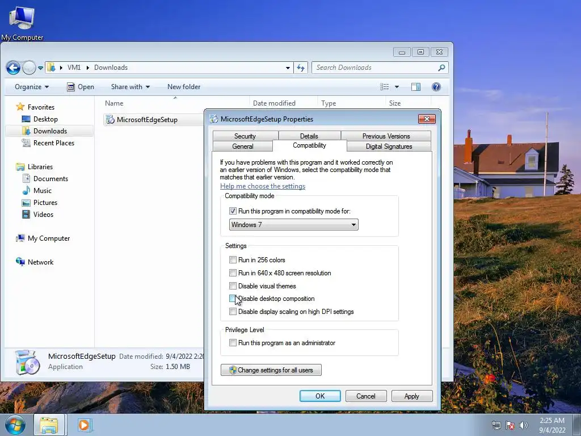
Task: Open recent pages dropdown beside forward arrow
Action: (40, 68)
